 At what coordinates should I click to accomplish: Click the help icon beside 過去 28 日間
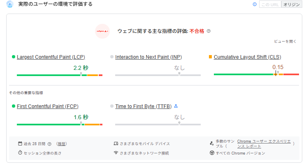(x=50, y=144)
